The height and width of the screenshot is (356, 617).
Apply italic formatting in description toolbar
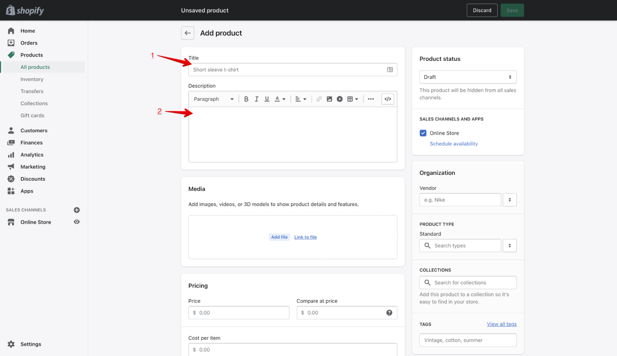click(256, 99)
